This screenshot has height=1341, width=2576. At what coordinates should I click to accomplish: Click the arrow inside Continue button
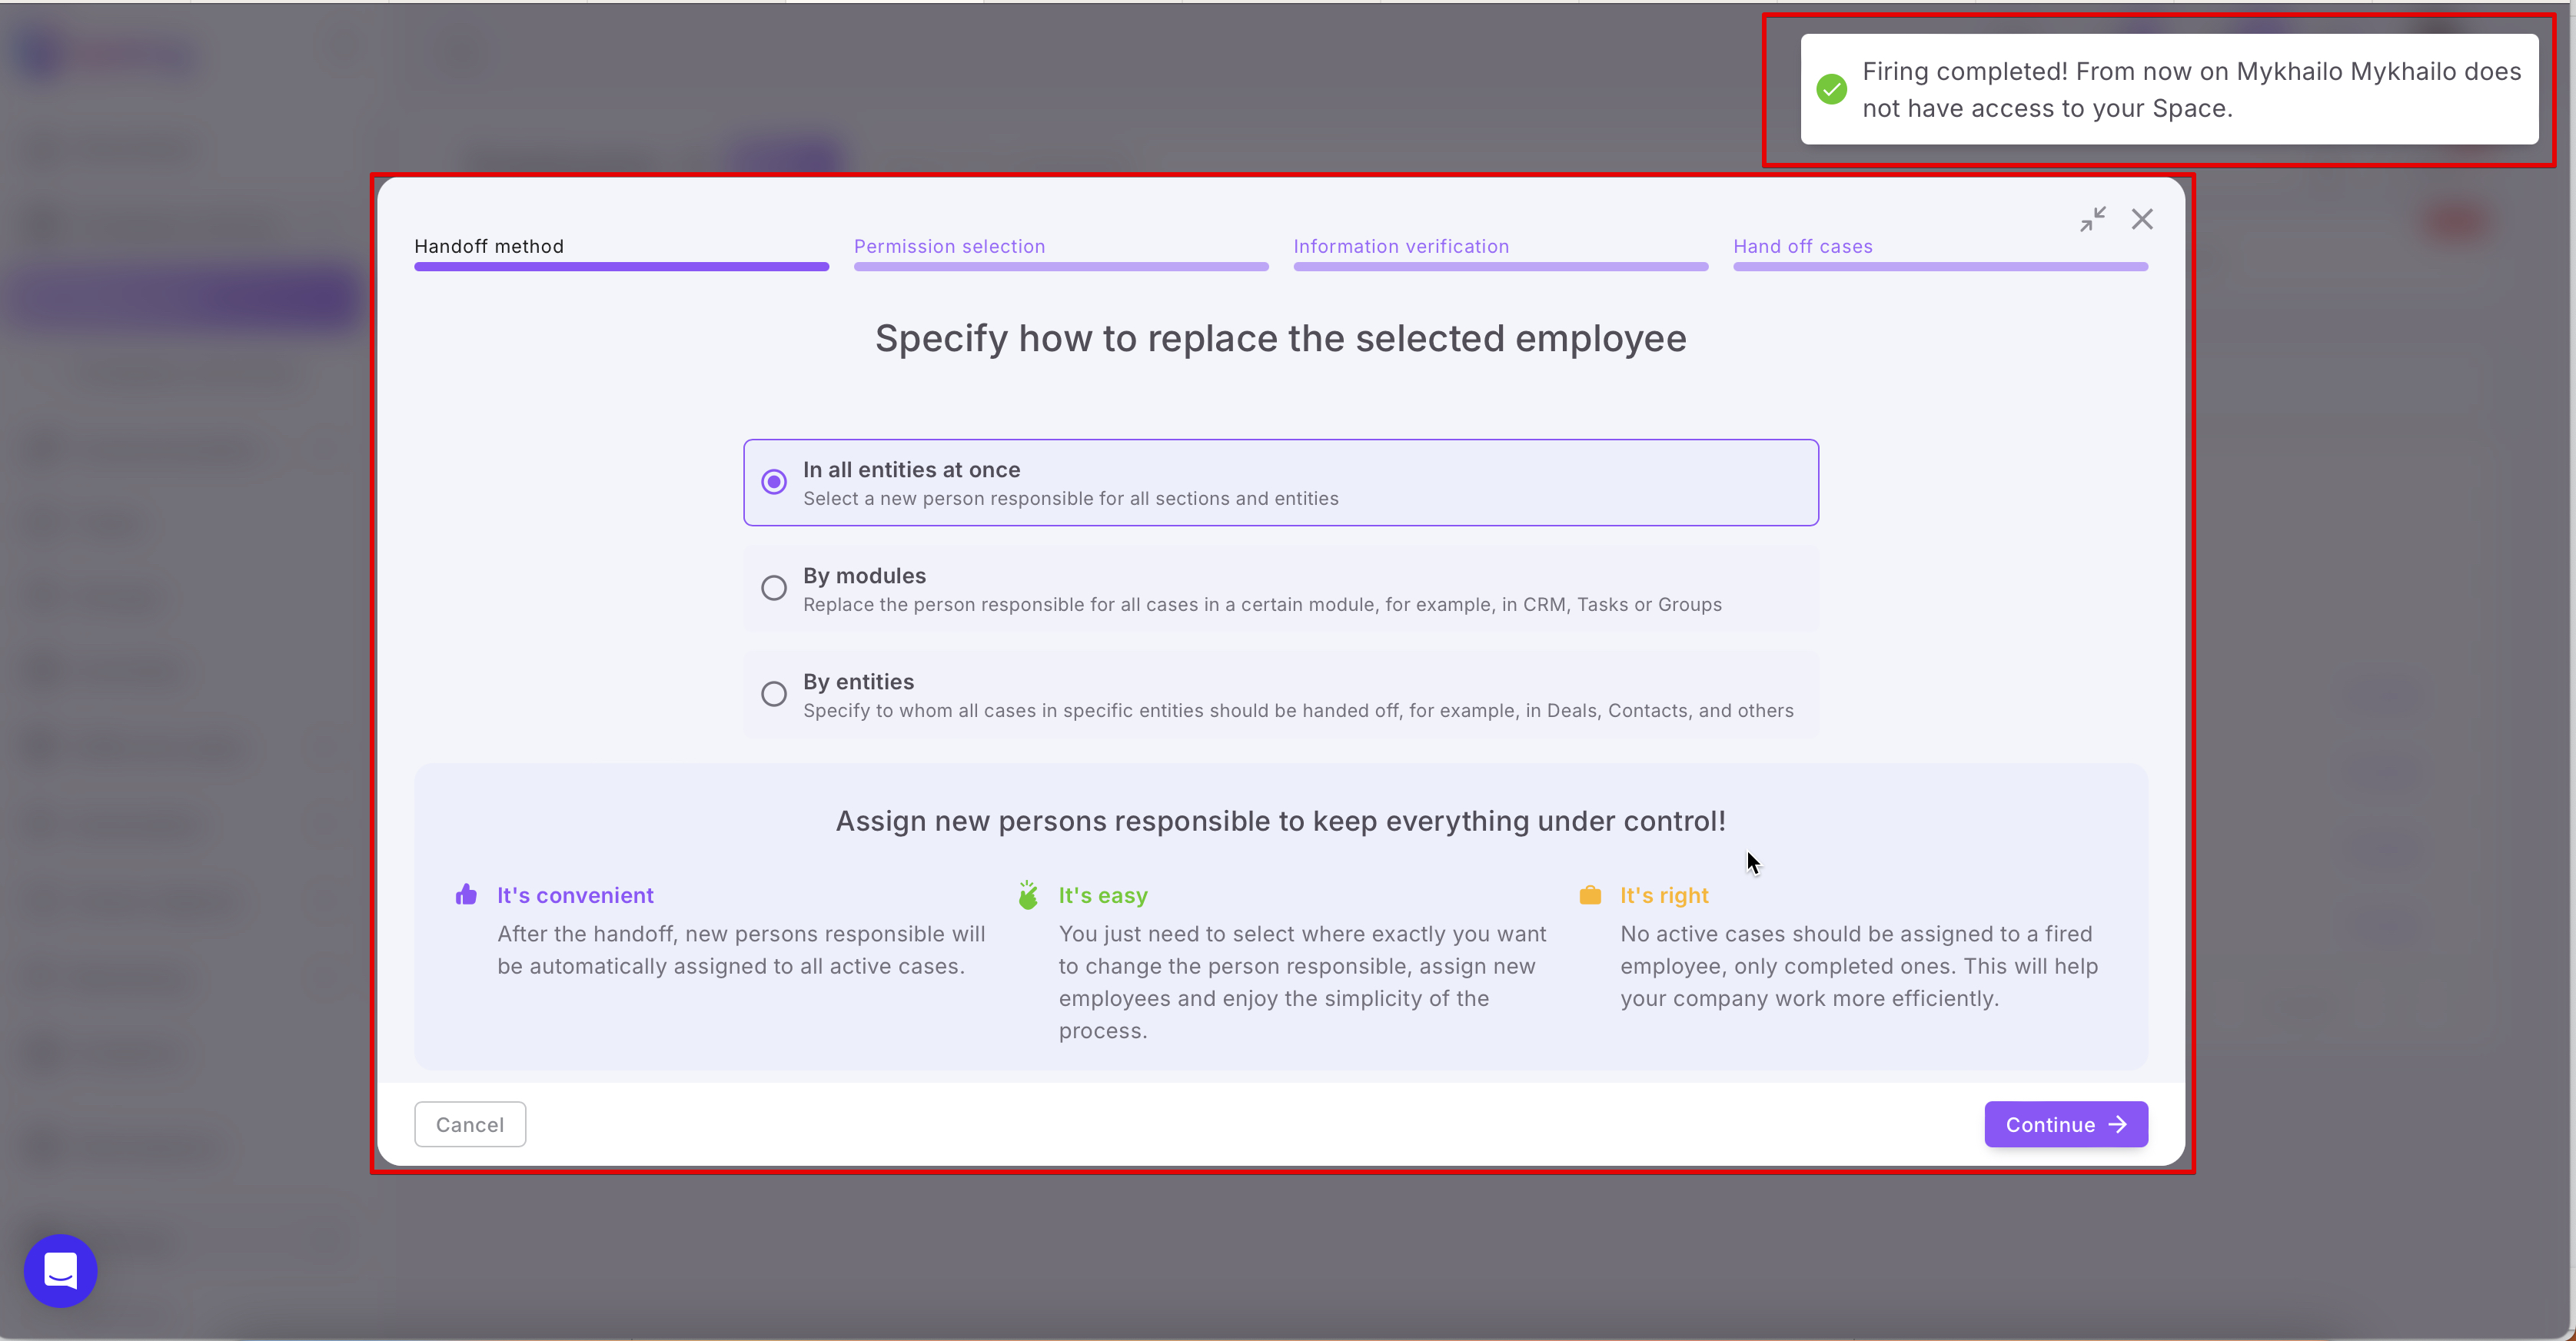2118,1124
